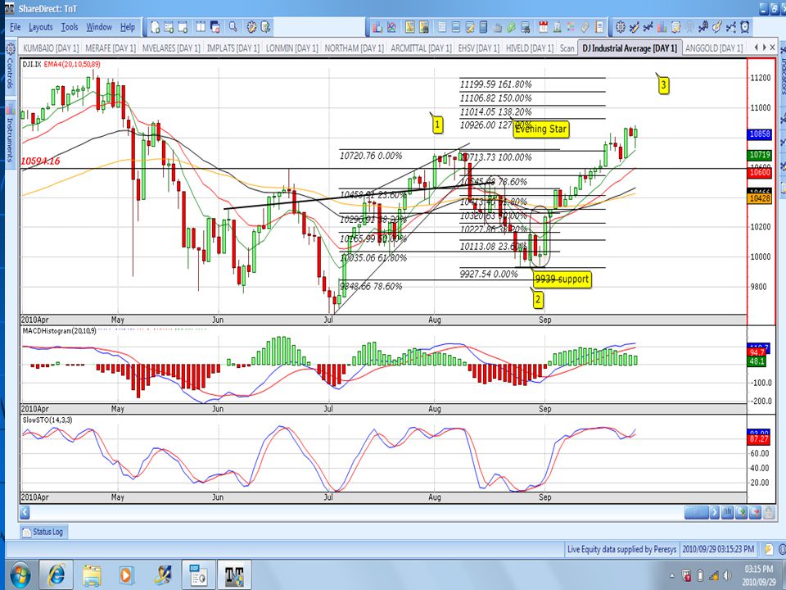Viewport: 786px width, 590px height.
Task: Click the new document icon in toolbar
Action: click(x=156, y=27)
